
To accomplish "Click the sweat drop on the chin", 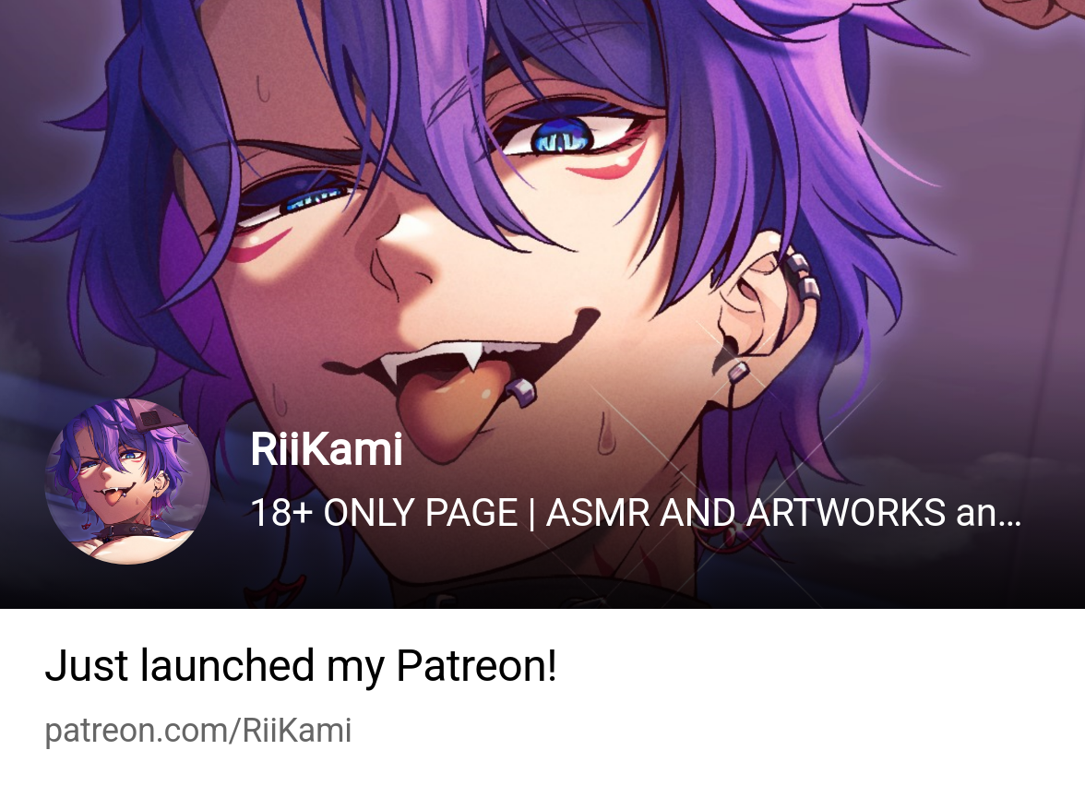I will click(607, 434).
